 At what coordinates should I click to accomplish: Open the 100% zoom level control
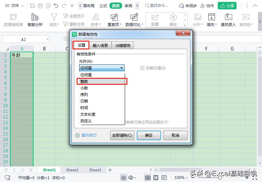(180, 177)
